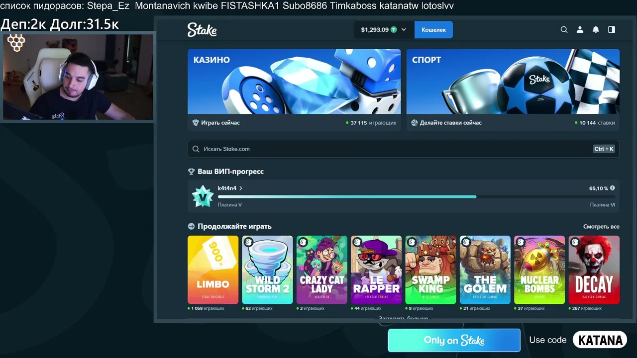Click the Stake logo in the header
Image resolution: width=637 pixels, height=358 pixels.
[x=202, y=30]
